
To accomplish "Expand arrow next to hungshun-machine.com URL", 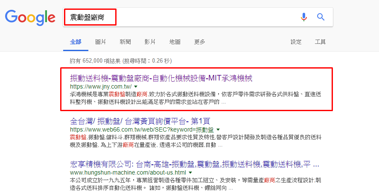I will (x=190, y=172).
